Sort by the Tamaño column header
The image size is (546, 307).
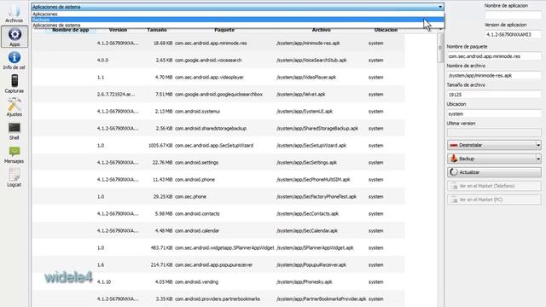click(x=157, y=30)
